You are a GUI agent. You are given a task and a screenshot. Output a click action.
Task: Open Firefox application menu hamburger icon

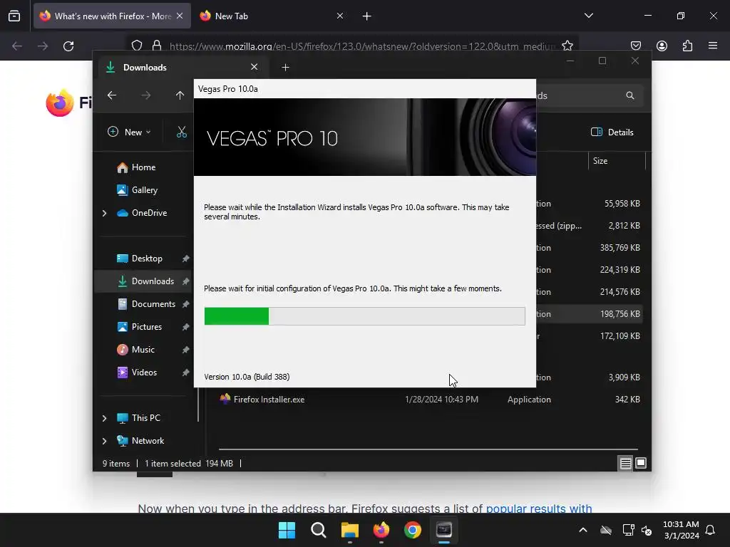713,46
